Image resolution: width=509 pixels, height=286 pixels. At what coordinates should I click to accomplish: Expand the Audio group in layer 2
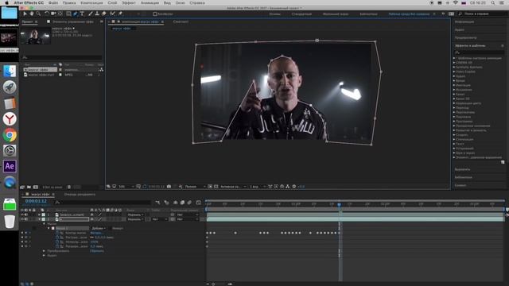pos(45,256)
